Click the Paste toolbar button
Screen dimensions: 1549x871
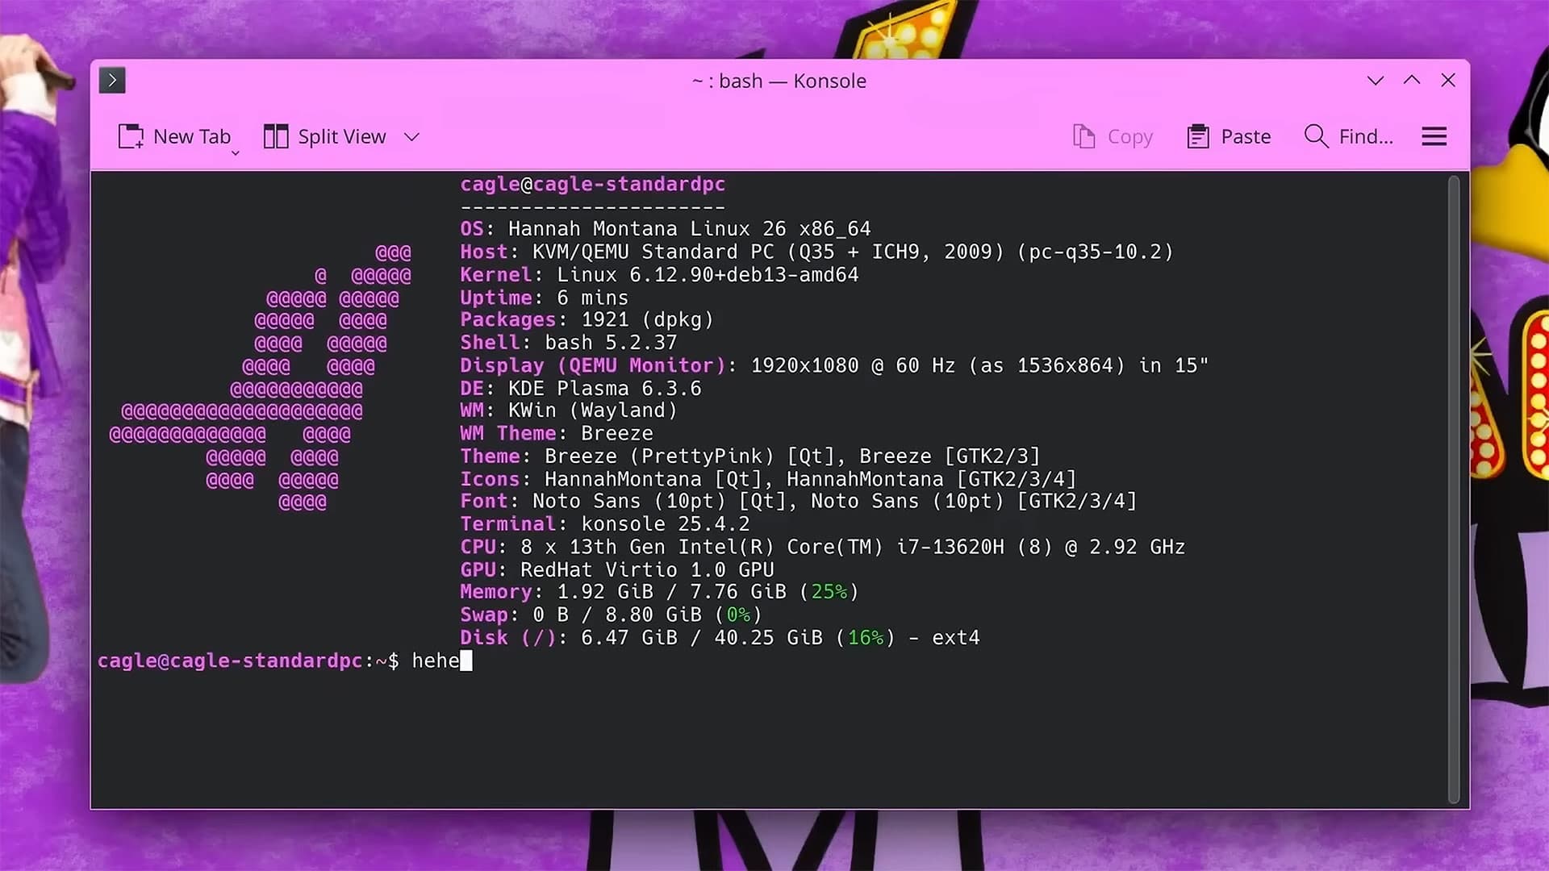click(1229, 136)
